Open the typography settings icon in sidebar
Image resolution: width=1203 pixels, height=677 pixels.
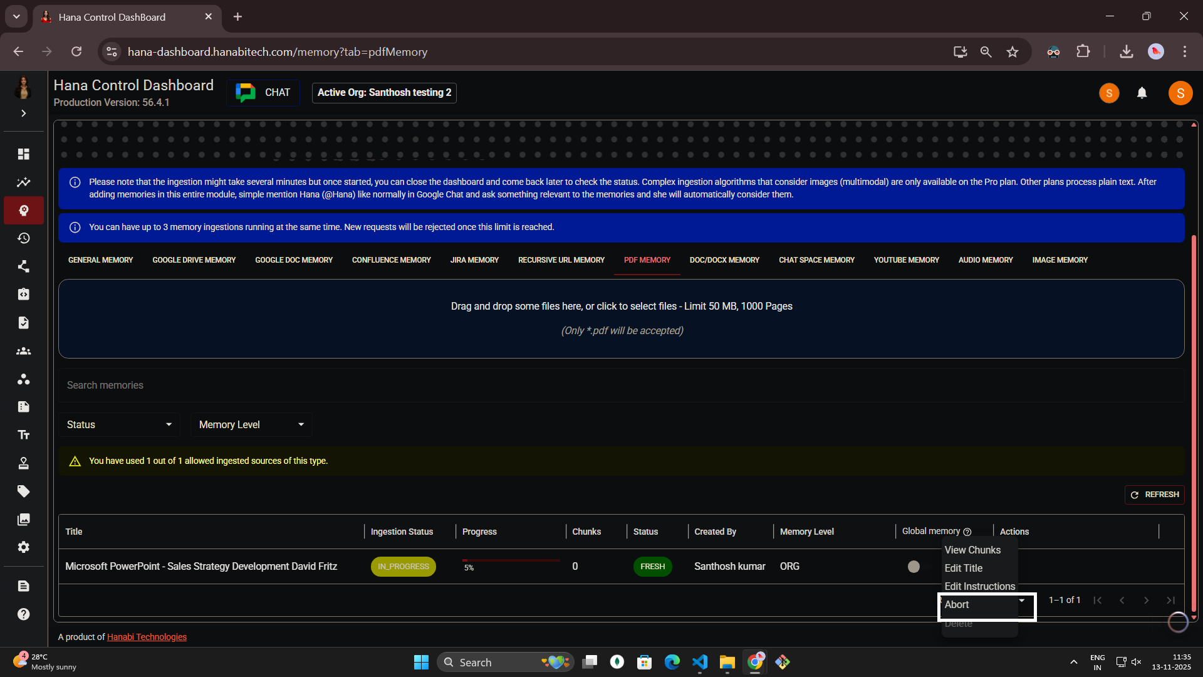(x=23, y=434)
